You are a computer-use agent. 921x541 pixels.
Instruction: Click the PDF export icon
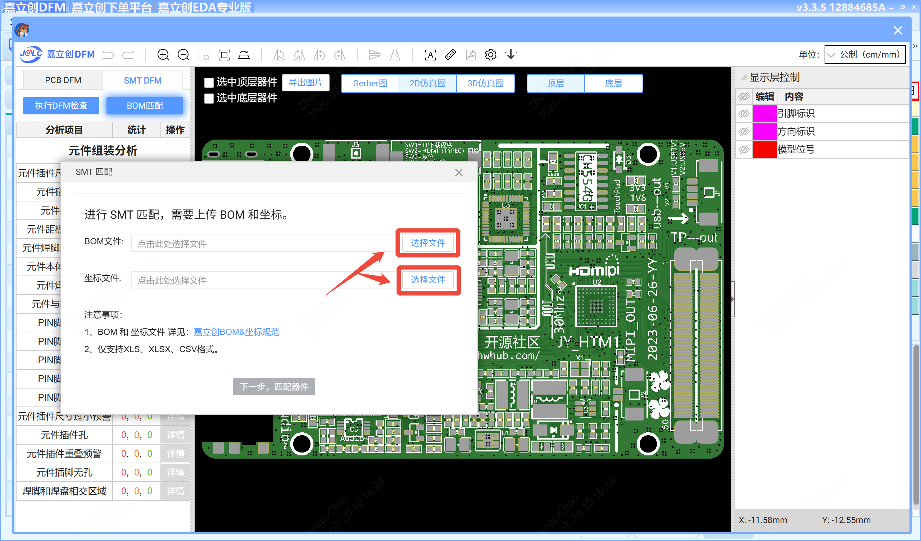(471, 55)
